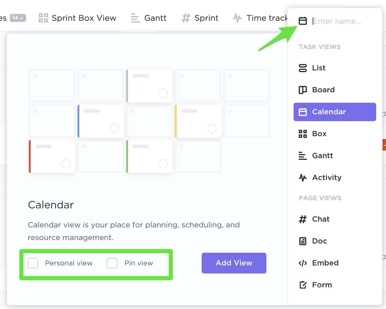Viewport: 386px width, 309px height.
Task: Choose the Box view icon
Action: click(x=303, y=134)
